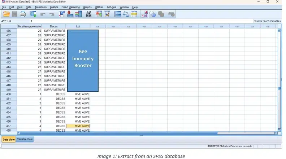Switch to the Variable View tab
Image resolution: width=286 pixels, height=159 pixels.
click(25, 139)
